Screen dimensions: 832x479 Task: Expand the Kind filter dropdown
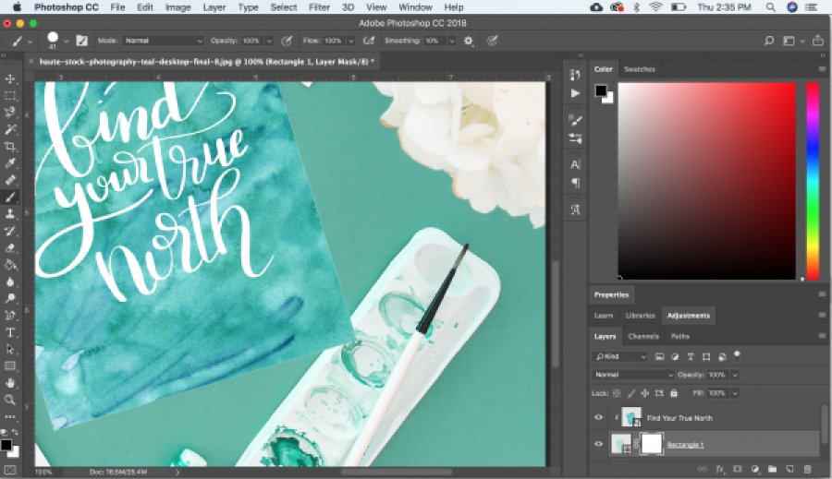pyautogui.click(x=620, y=356)
